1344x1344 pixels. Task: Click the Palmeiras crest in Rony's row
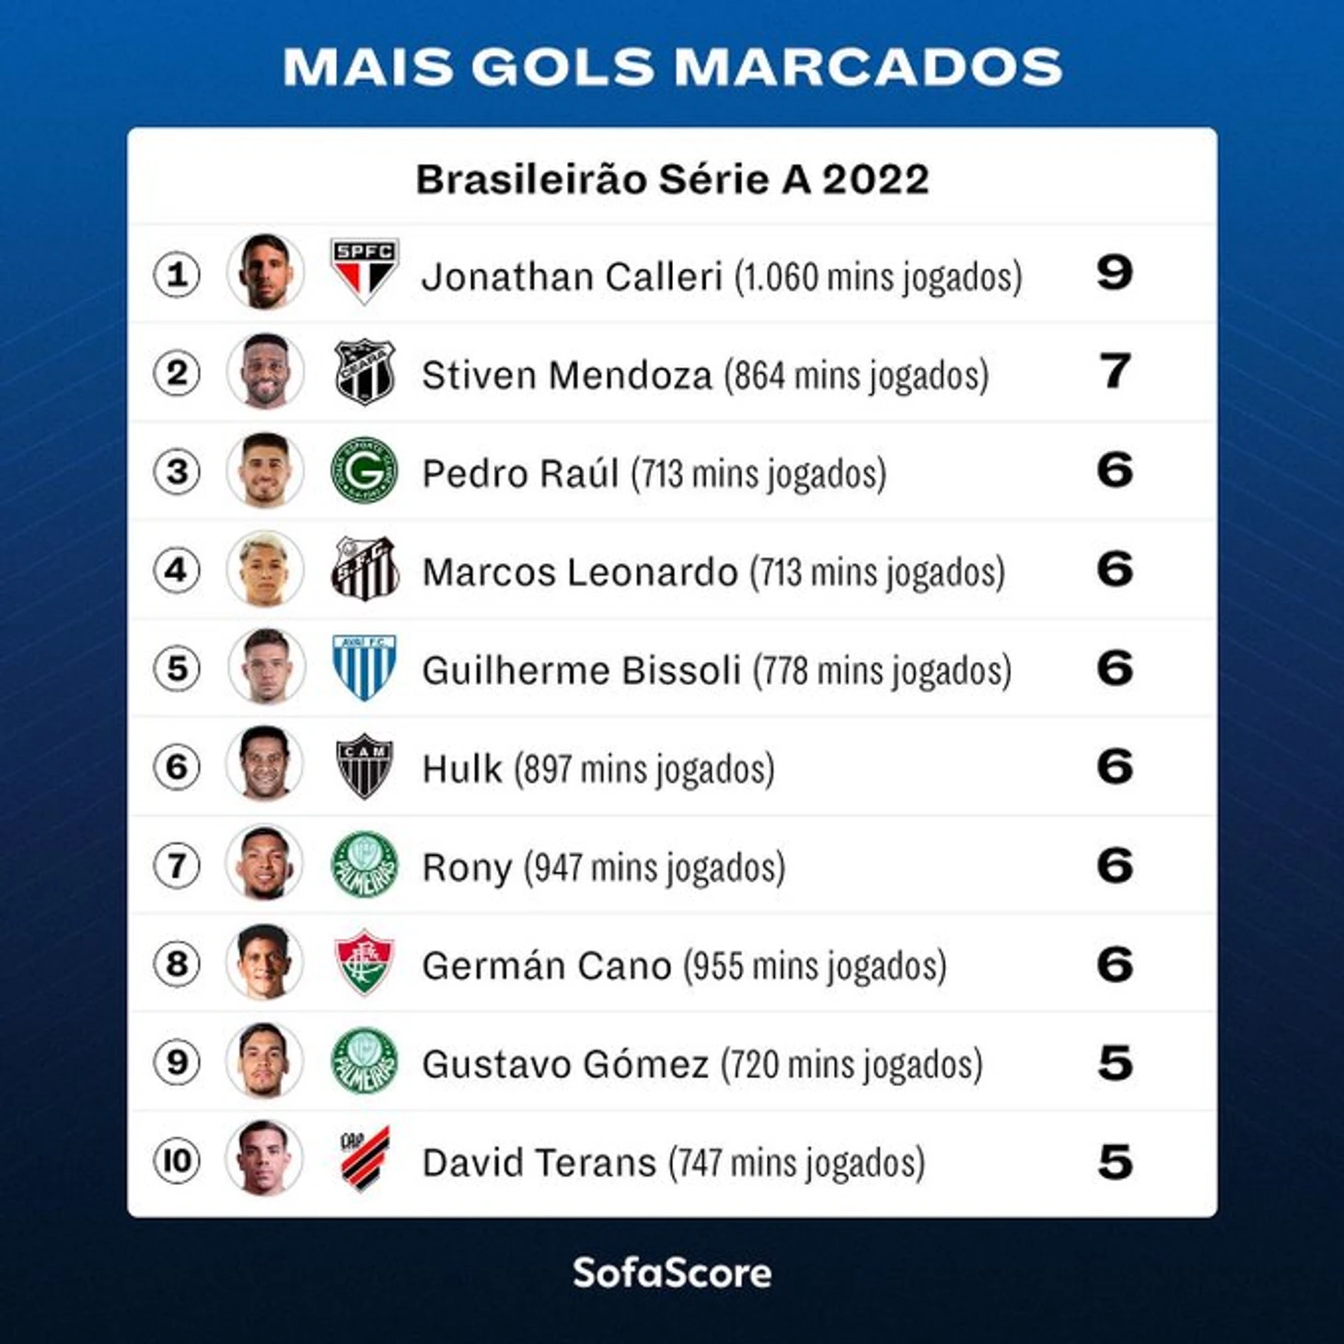click(365, 864)
